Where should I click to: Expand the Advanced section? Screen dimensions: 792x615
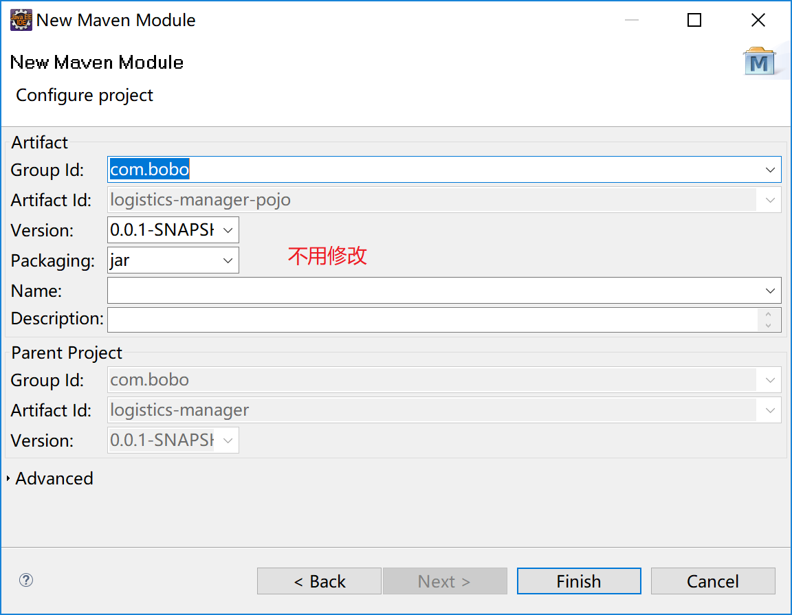(8, 478)
